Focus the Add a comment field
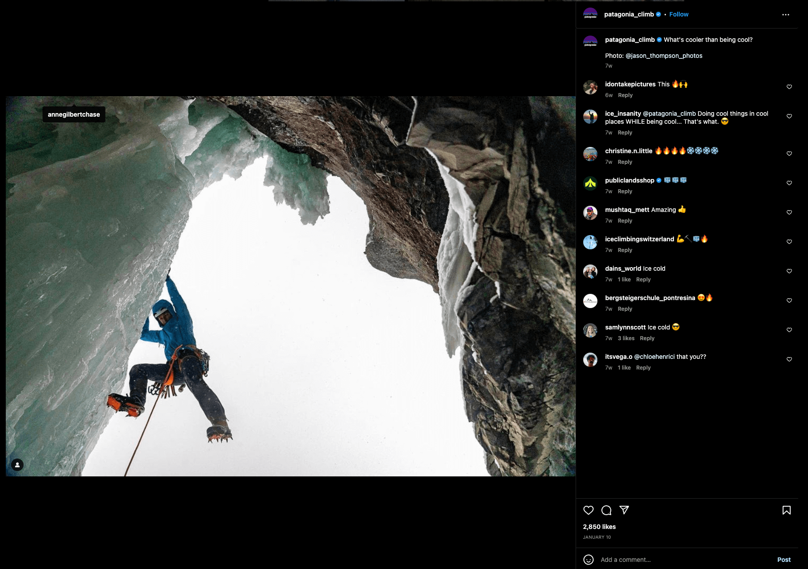Viewport: 808px width, 569px height. coord(686,560)
